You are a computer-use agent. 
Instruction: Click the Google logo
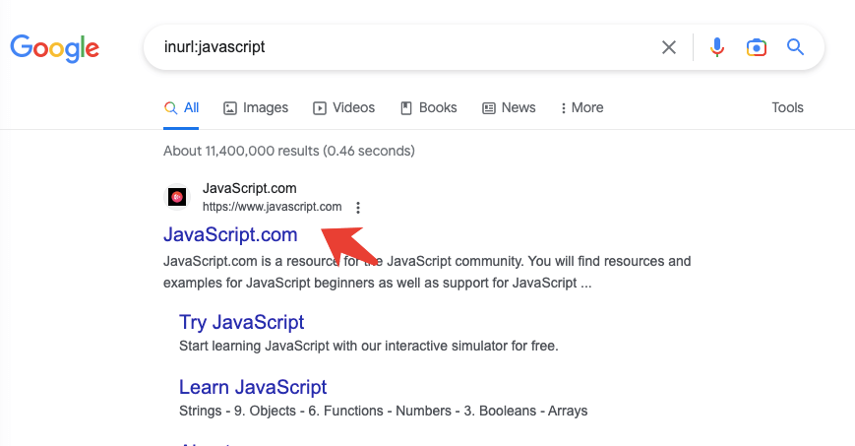(x=54, y=48)
